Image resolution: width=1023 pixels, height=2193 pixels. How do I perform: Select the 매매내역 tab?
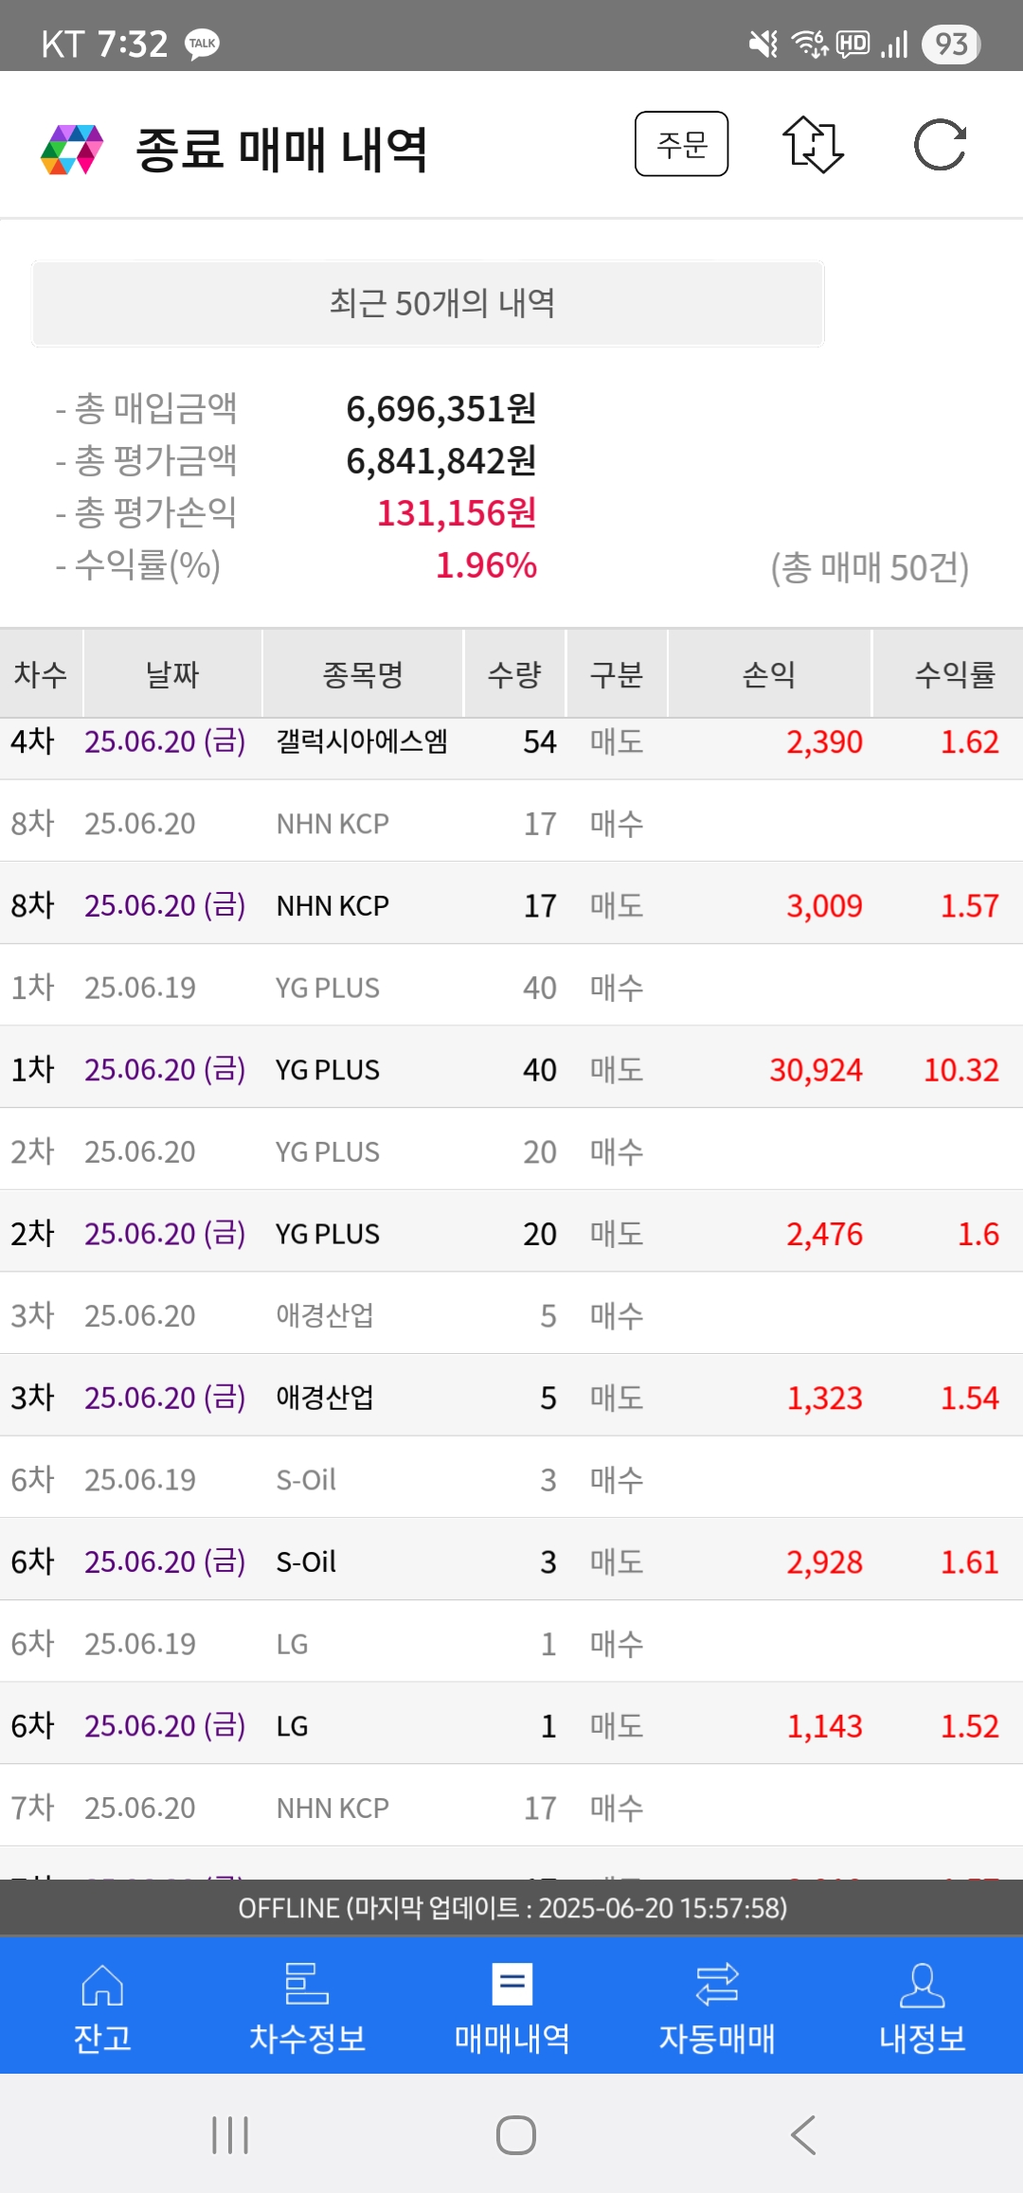pos(511,2007)
